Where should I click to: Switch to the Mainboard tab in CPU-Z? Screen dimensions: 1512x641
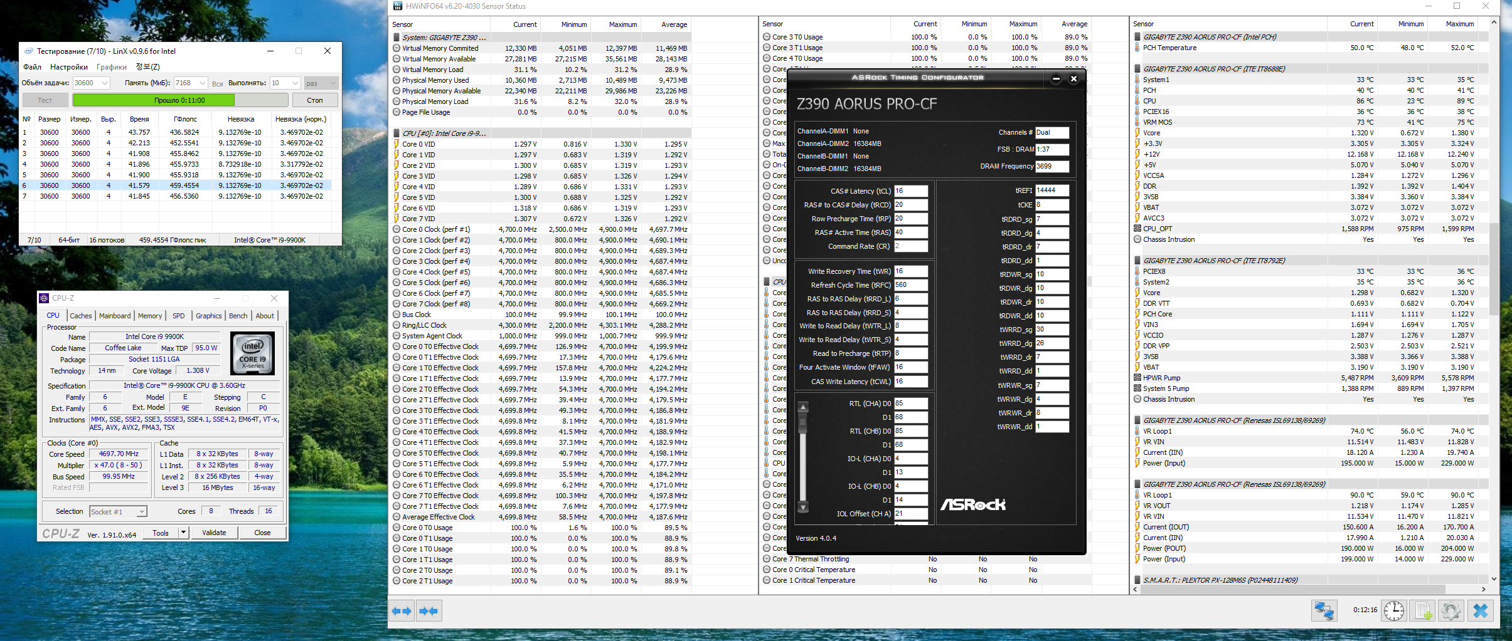pyautogui.click(x=115, y=316)
